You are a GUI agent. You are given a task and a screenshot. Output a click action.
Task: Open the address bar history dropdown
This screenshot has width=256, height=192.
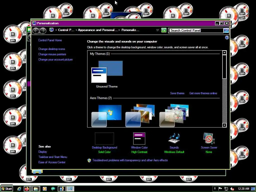click(x=157, y=30)
